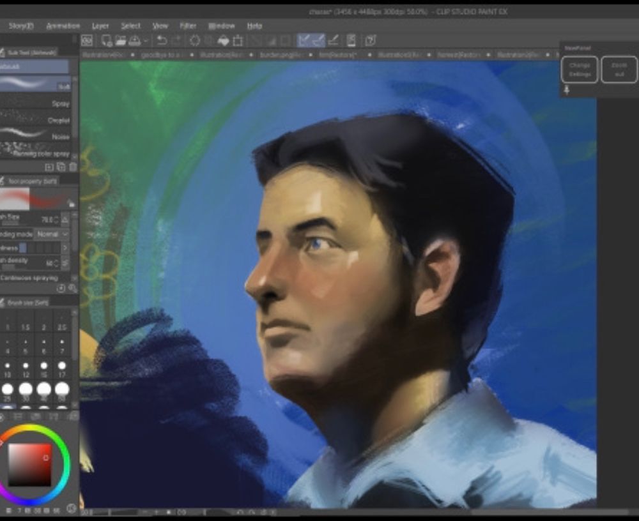Screen dimensions: 639x521
Task: Click the Brush Size value stepper
Action: tap(56, 220)
